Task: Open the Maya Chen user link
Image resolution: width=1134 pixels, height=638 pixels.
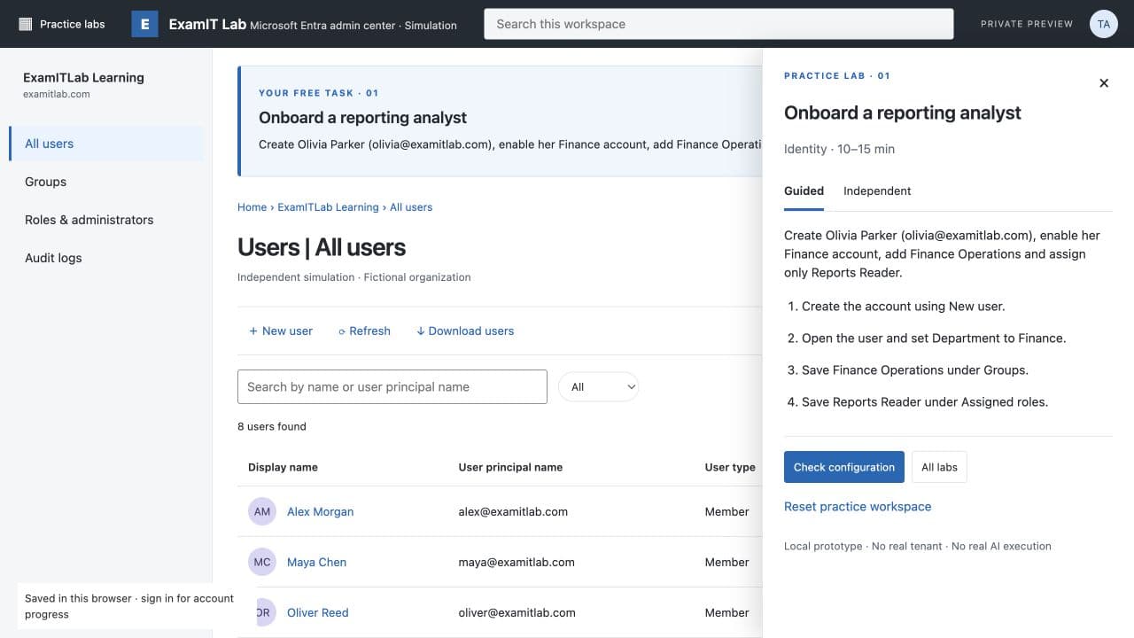Action: [316, 562]
